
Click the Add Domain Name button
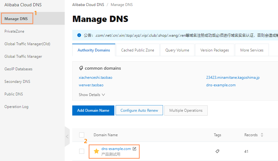(93, 110)
